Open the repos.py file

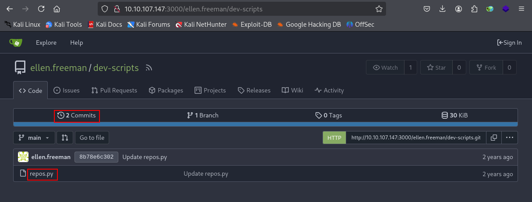[42, 174]
